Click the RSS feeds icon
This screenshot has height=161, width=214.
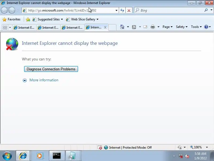tap(134, 27)
